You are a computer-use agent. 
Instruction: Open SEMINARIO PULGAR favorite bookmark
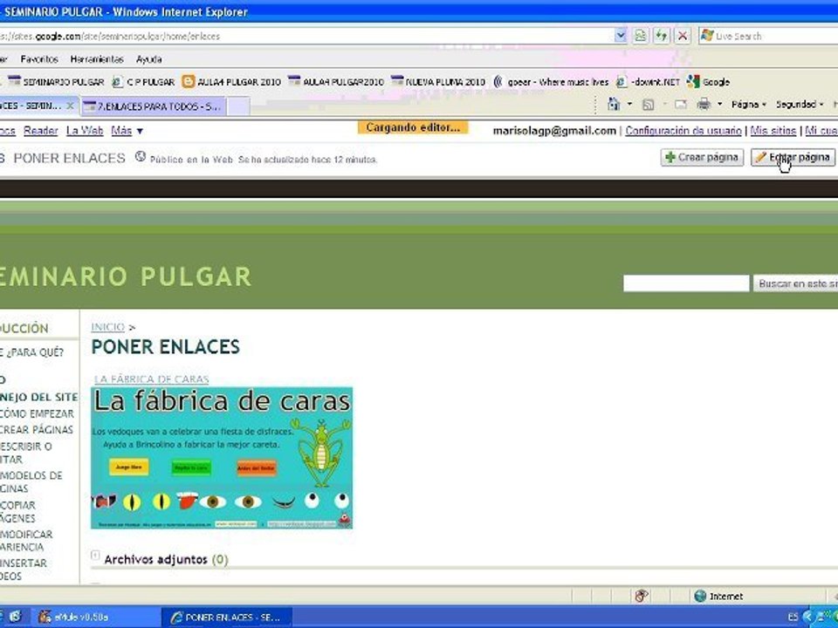point(56,82)
